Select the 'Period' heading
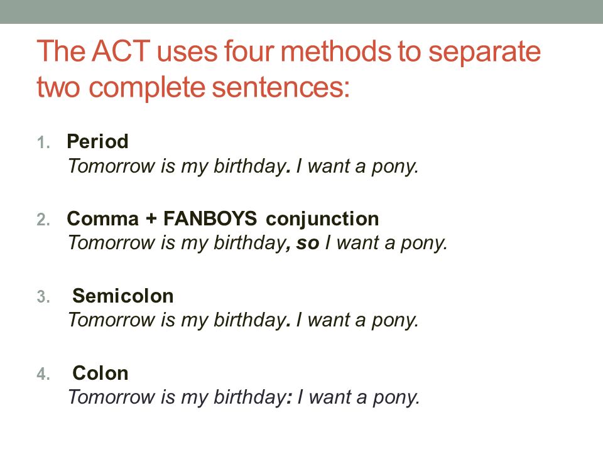603x452 pixels. (98, 141)
